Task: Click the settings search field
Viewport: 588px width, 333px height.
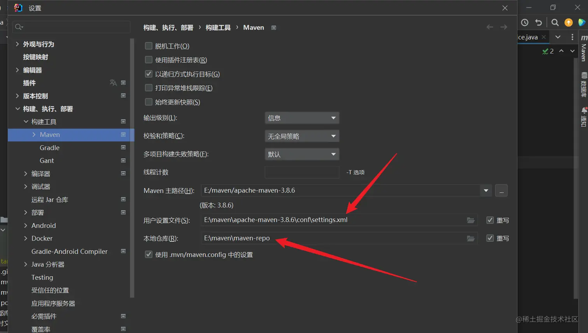Action: [x=71, y=27]
